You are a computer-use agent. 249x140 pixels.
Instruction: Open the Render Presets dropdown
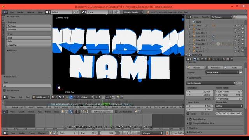210,83
